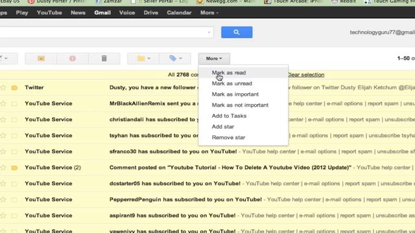Toggle importance marker on Twitter email
The width and height of the screenshot is (415, 233).
(x=14, y=88)
